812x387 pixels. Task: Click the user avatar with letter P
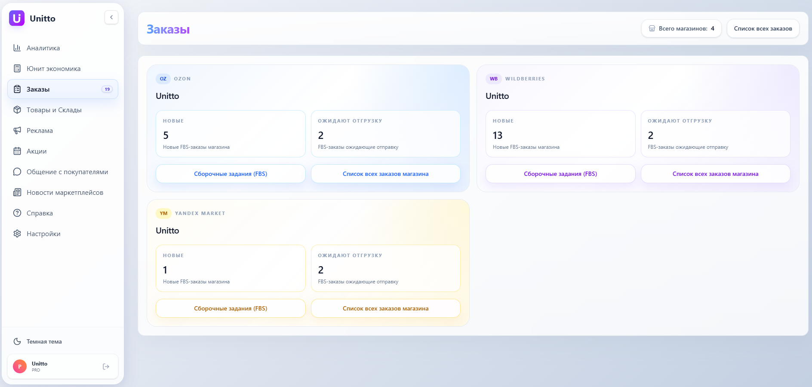click(20, 366)
